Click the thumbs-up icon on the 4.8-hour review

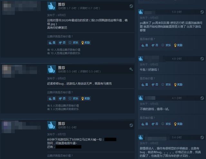point(141,59)
